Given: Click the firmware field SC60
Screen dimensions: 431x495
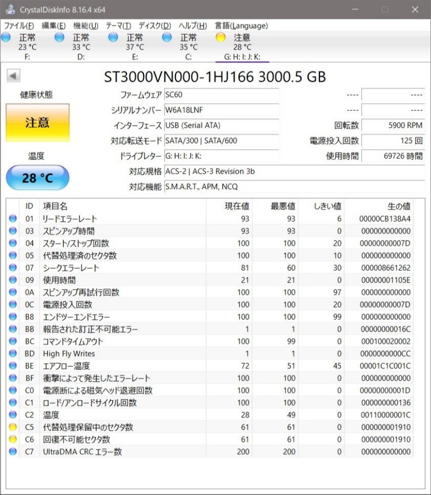Looking at the screenshot, I should (x=221, y=95).
